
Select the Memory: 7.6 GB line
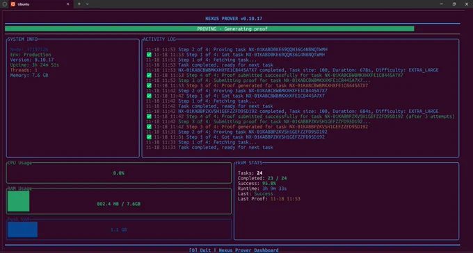click(x=29, y=75)
